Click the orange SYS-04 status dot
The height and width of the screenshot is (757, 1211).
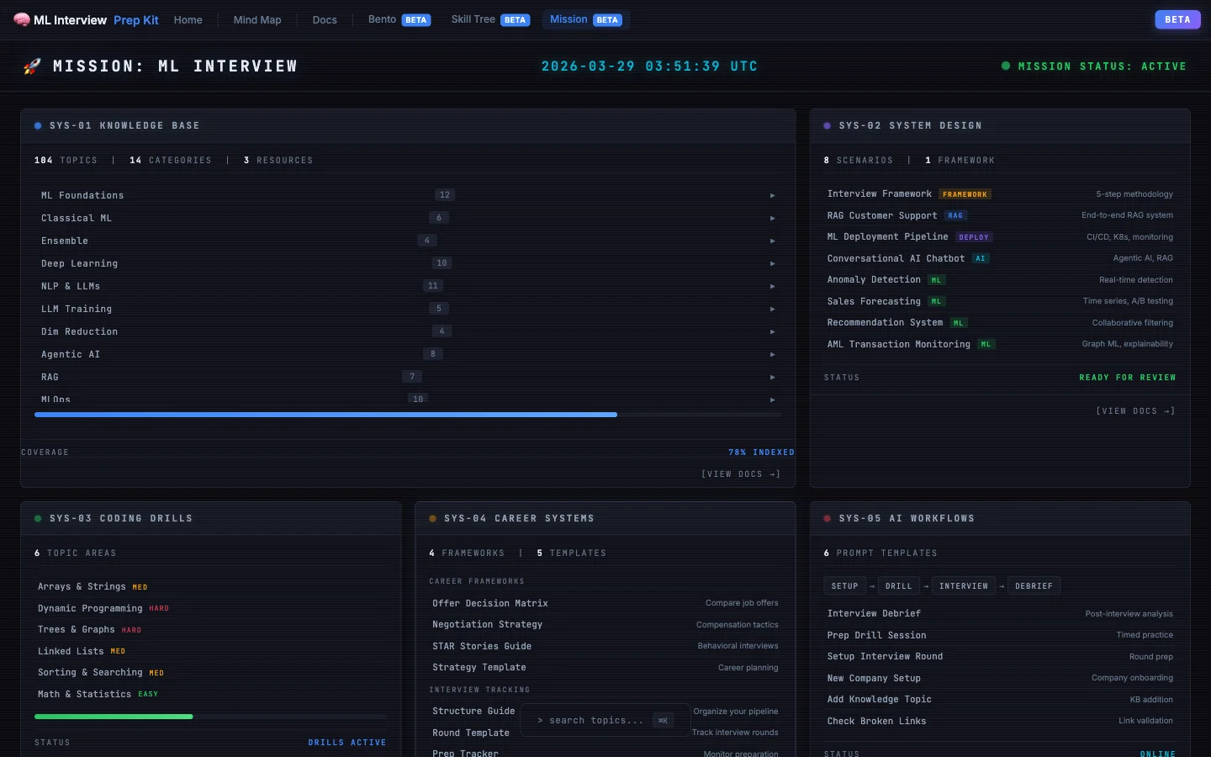(433, 518)
